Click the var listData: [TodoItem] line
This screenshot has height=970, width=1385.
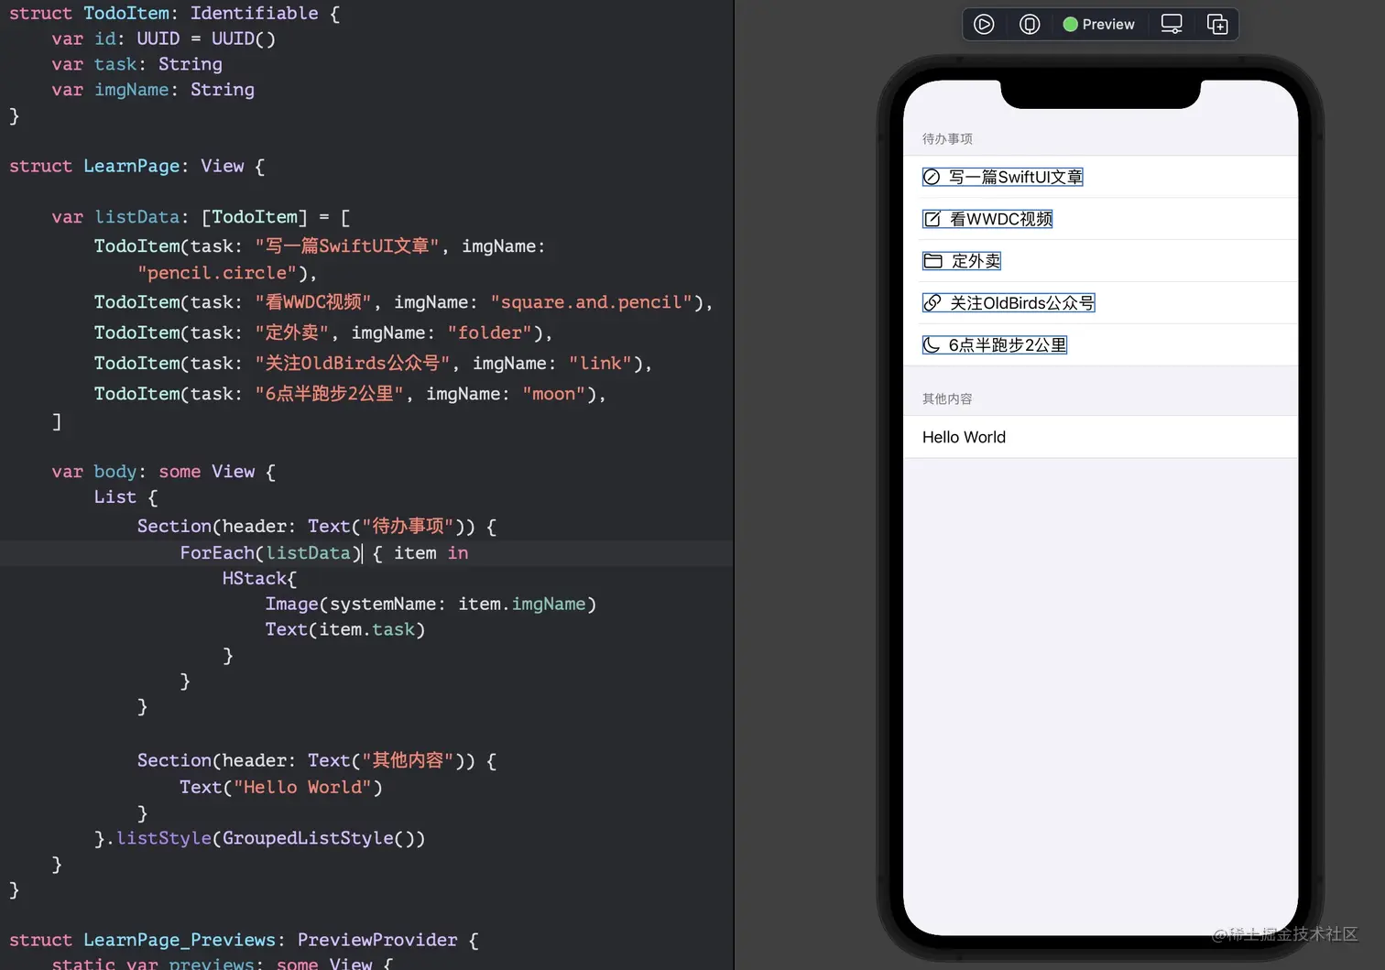[x=201, y=217]
